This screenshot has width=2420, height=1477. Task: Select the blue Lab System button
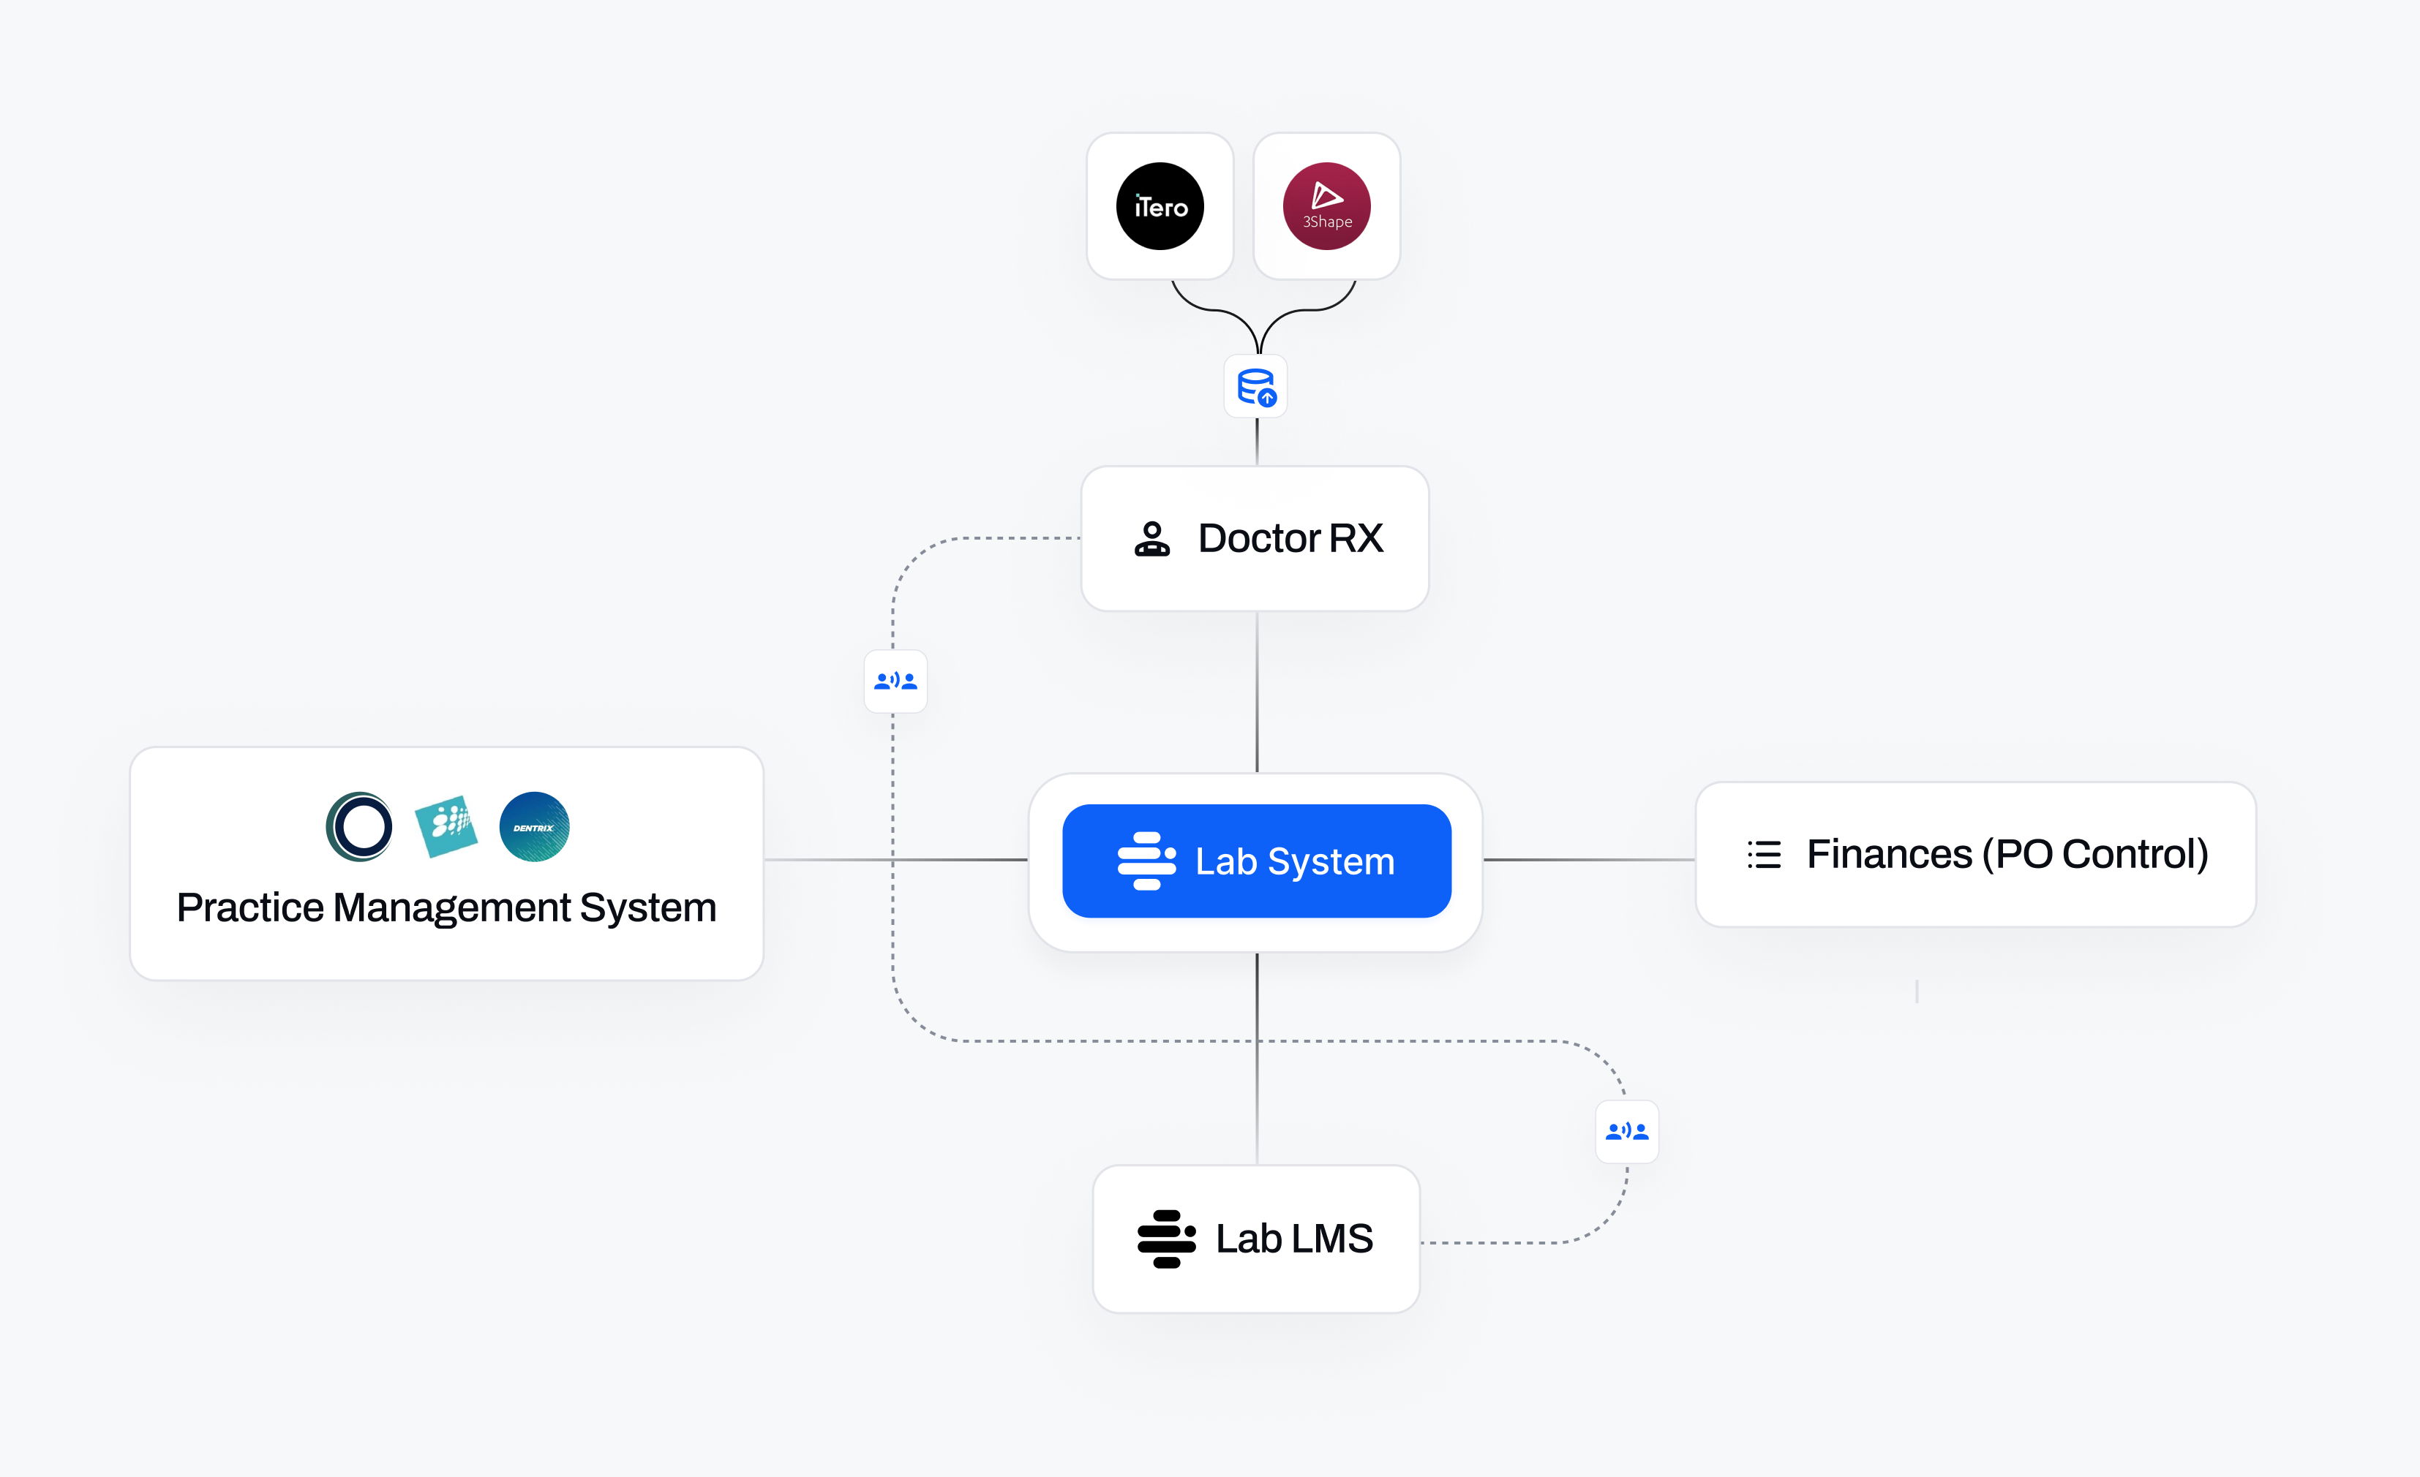[1256, 861]
